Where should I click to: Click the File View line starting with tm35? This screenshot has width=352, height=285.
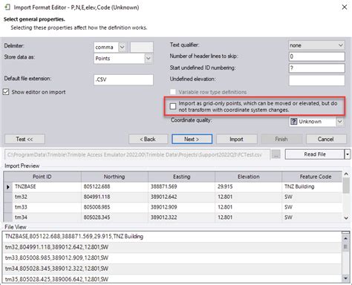point(172,278)
